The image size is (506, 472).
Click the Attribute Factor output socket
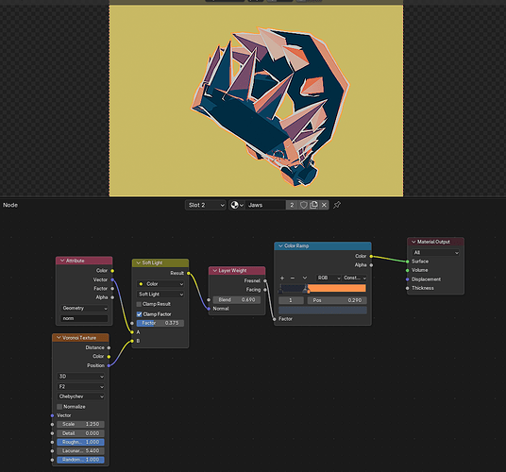pos(112,289)
